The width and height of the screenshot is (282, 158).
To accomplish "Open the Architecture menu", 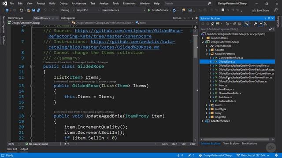I will [x=79, y=4].
